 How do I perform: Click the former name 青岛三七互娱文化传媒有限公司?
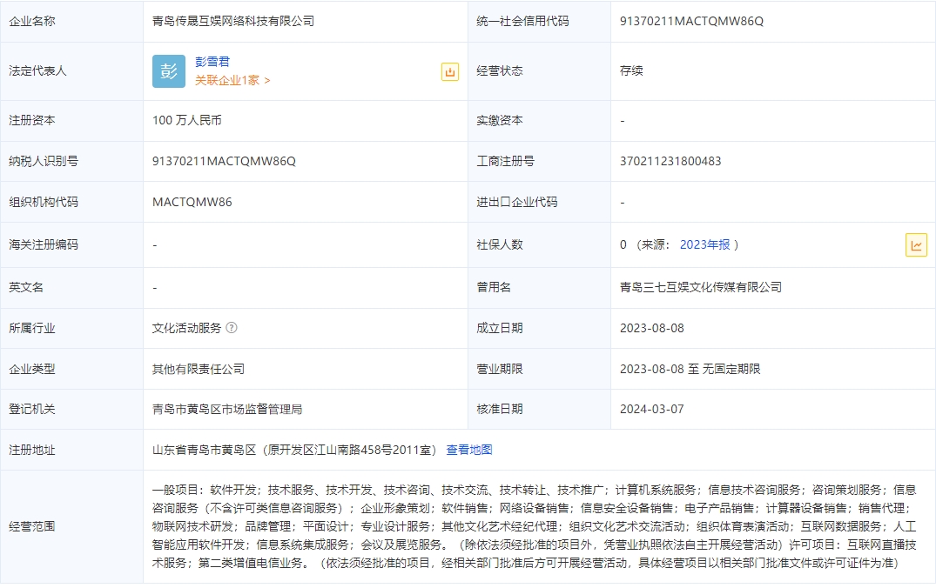[x=700, y=287]
